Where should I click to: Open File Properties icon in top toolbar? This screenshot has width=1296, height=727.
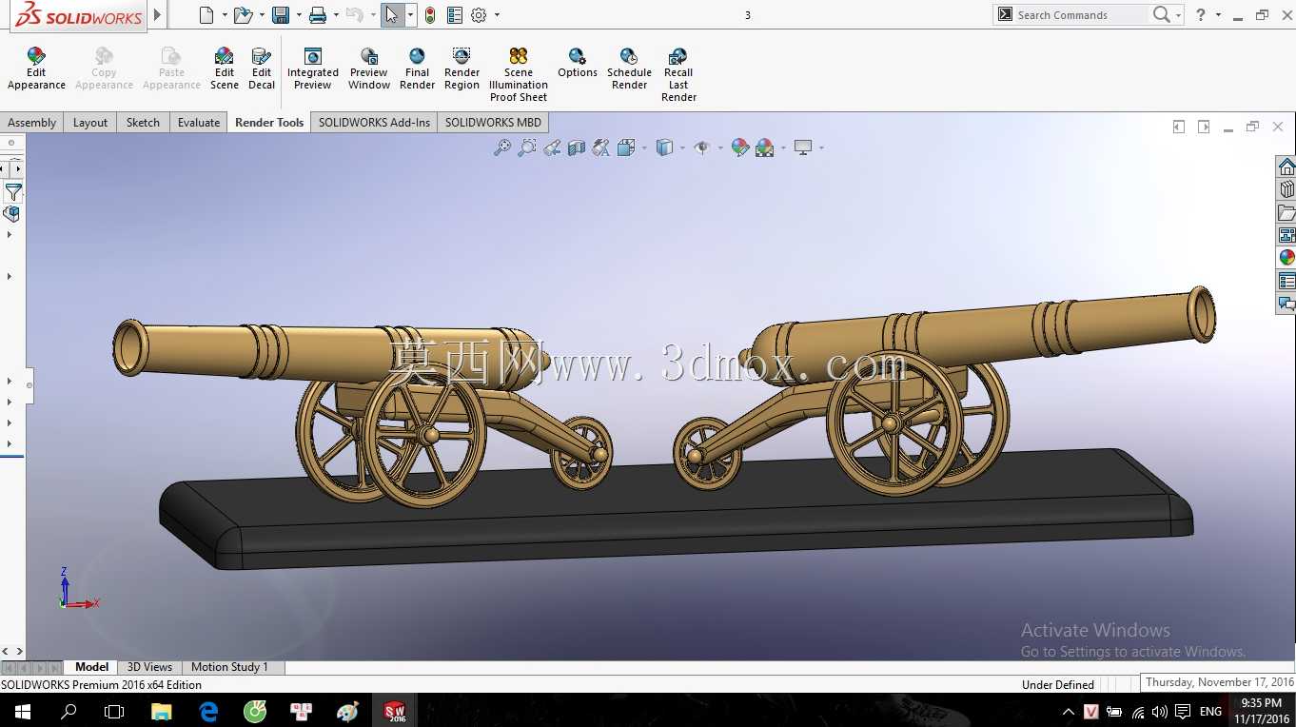[455, 15]
